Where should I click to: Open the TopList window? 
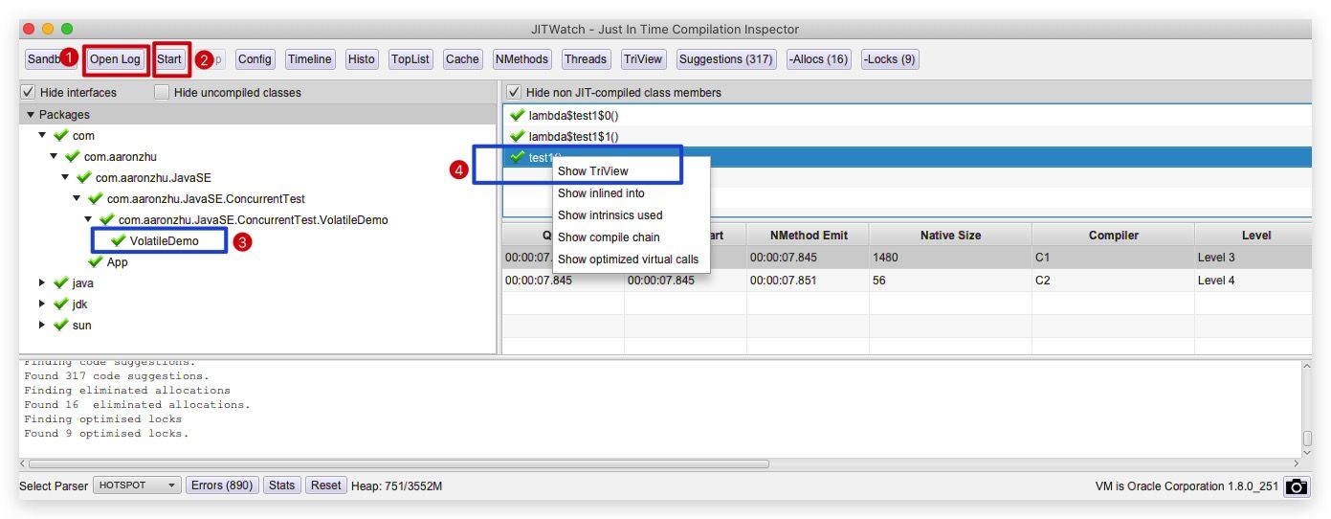click(x=410, y=59)
